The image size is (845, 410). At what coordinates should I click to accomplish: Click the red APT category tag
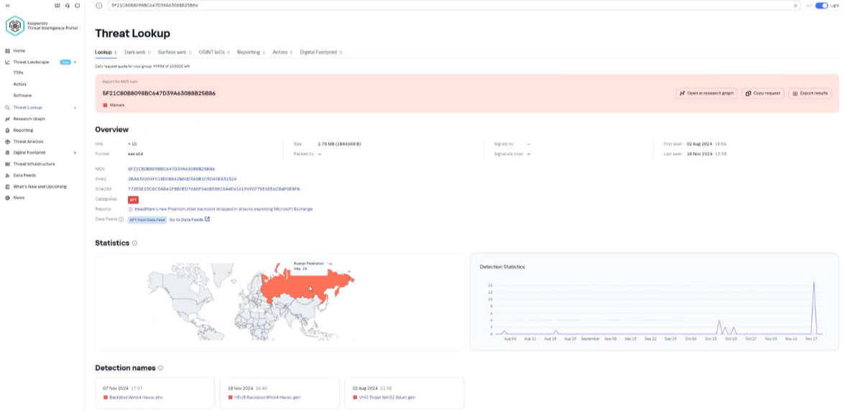(133, 200)
